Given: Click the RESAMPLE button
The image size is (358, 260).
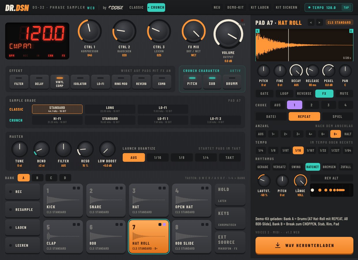Looking at the screenshot, I should pos(23,210).
